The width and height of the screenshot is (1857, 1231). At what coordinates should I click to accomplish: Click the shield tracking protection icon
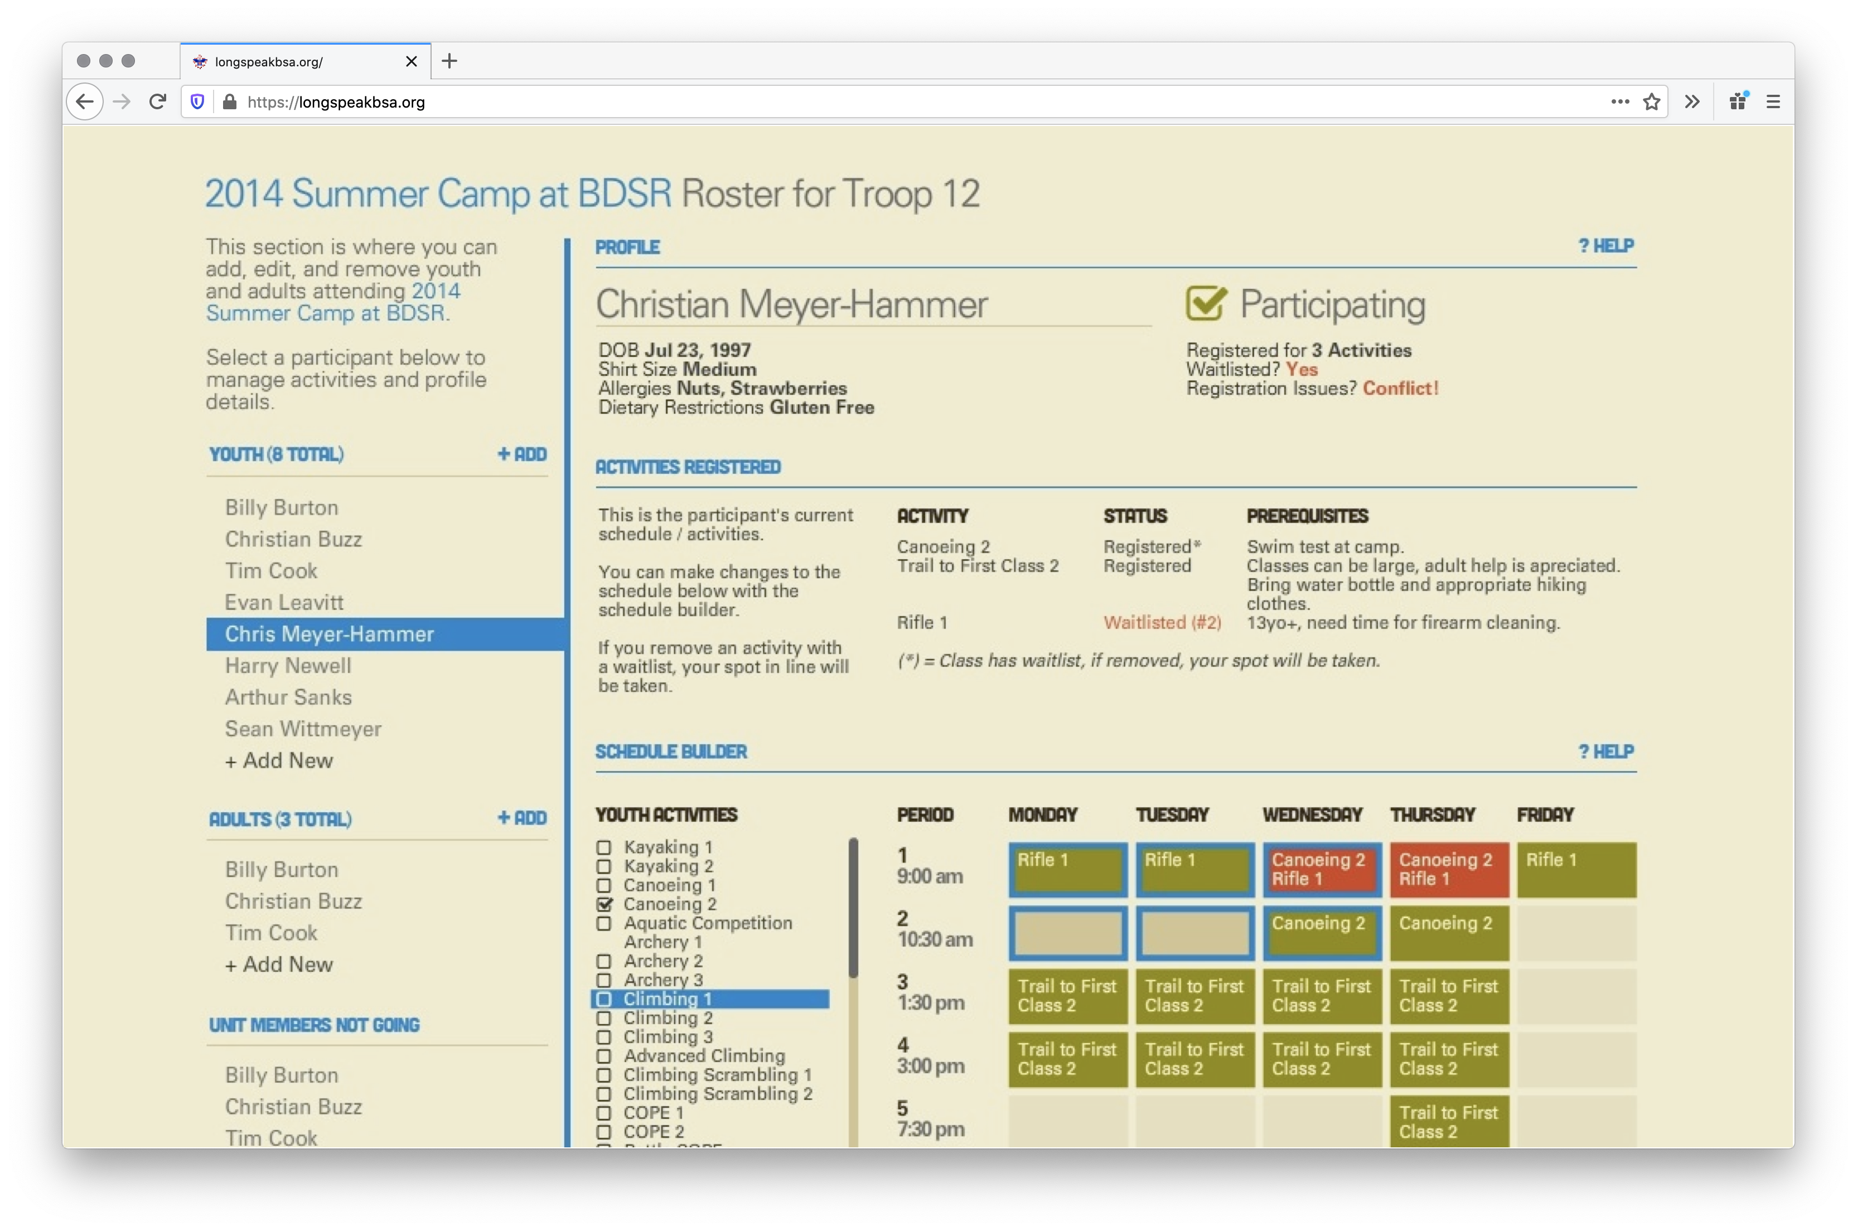(198, 102)
